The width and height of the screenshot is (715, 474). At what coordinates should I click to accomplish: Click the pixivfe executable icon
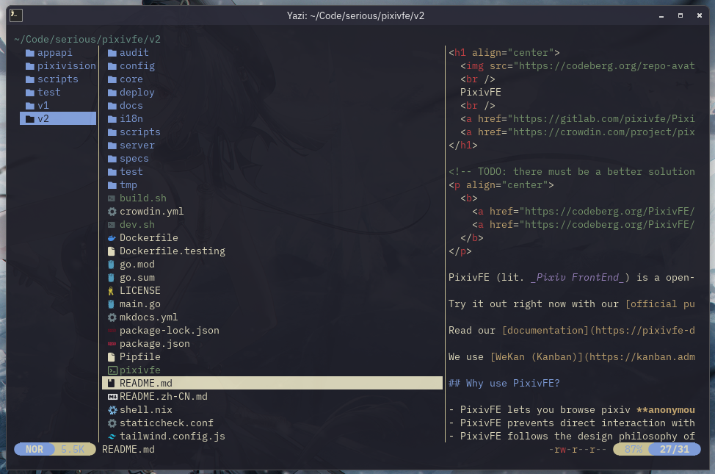tap(112, 370)
